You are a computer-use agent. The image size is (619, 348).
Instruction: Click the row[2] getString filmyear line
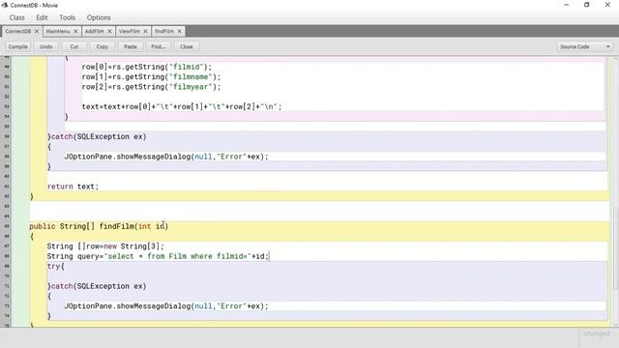[151, 87]
